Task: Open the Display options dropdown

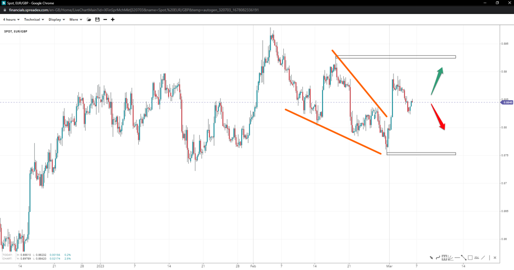Action: [57, 20]
